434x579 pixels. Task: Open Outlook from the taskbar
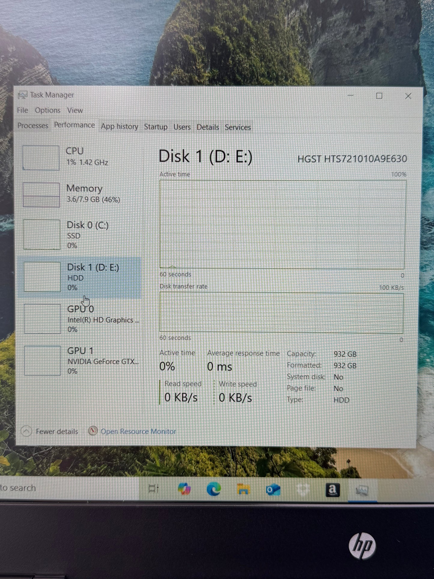273,490
